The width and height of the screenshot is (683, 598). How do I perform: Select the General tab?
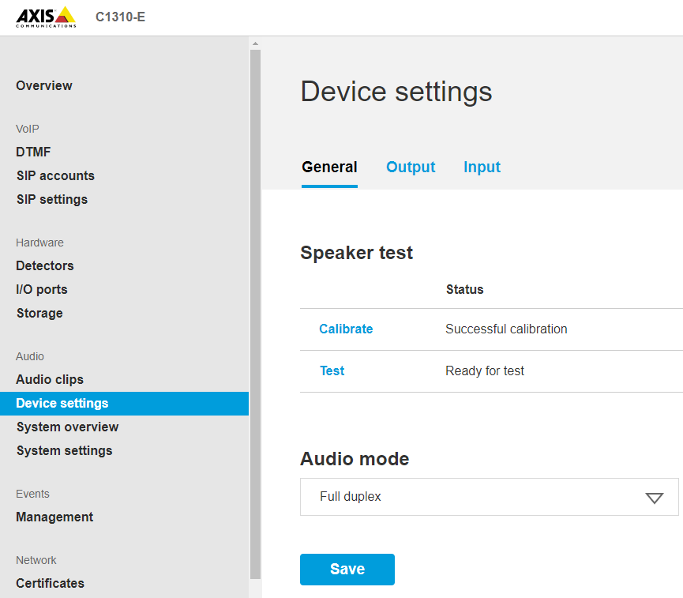coord(329,167)
